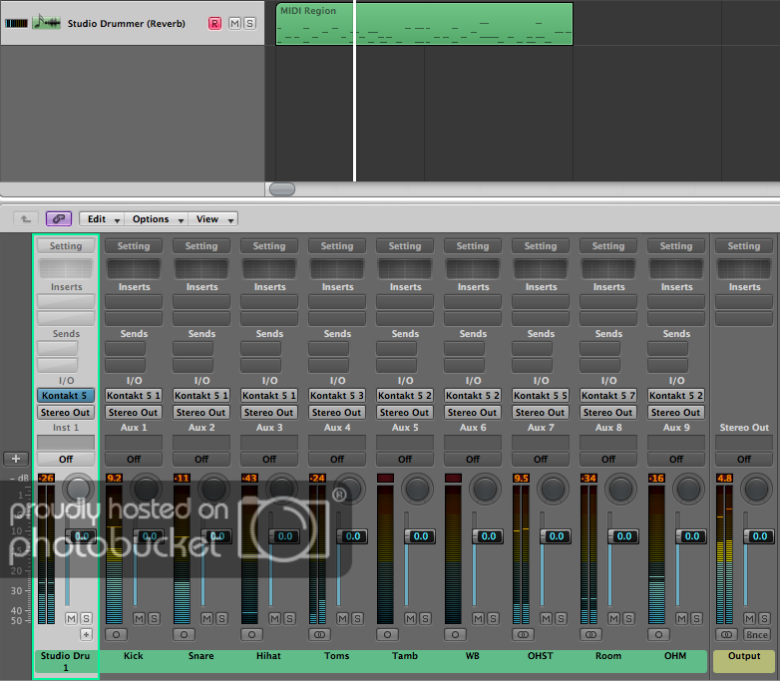Viewport: 780px width, 681px height.
Task: Open Stereo Out output menu on Snare channel
Action: point(200,413)
